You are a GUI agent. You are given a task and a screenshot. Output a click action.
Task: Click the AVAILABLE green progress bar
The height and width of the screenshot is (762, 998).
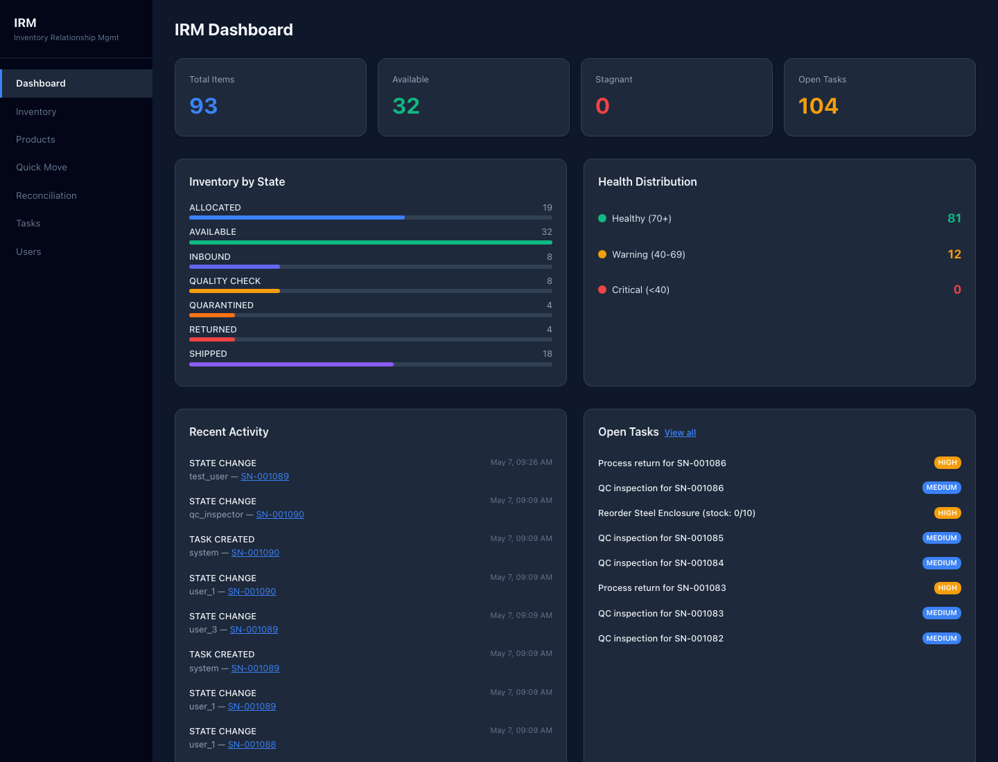click(x=371, y=242)
